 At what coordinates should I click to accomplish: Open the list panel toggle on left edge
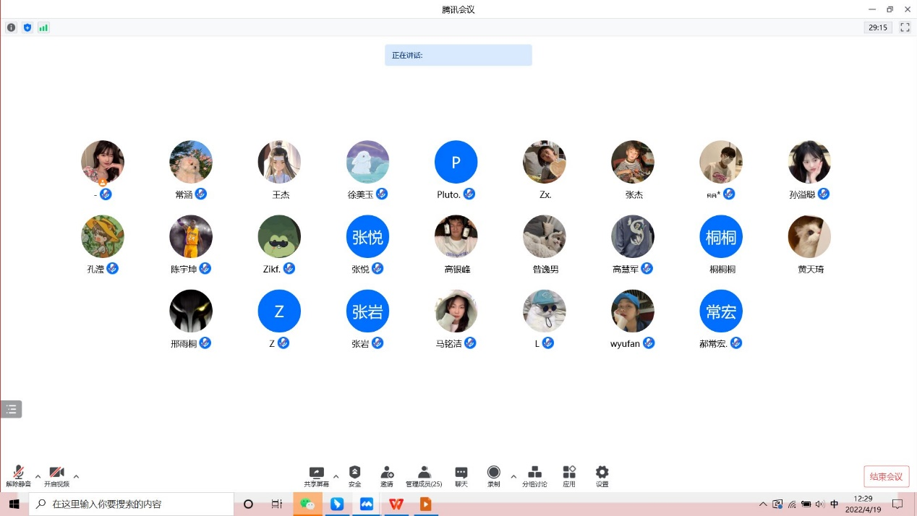point(11,409)
